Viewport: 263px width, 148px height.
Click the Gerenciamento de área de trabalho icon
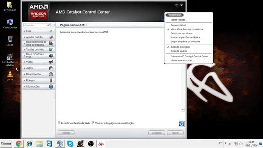coord(51,43)
